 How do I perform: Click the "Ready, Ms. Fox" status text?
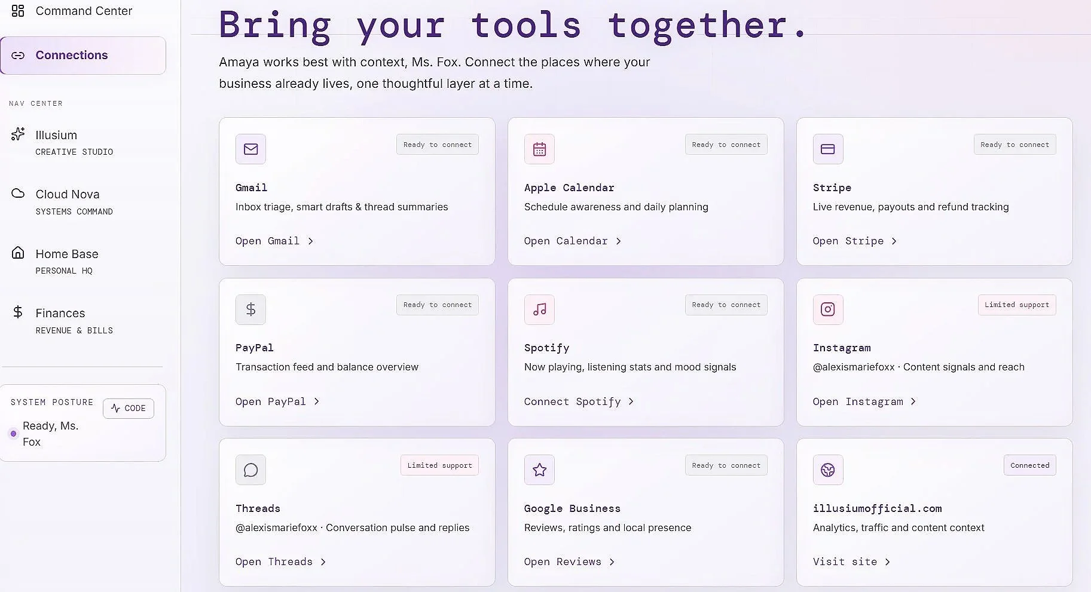click(x=51, y=434)
